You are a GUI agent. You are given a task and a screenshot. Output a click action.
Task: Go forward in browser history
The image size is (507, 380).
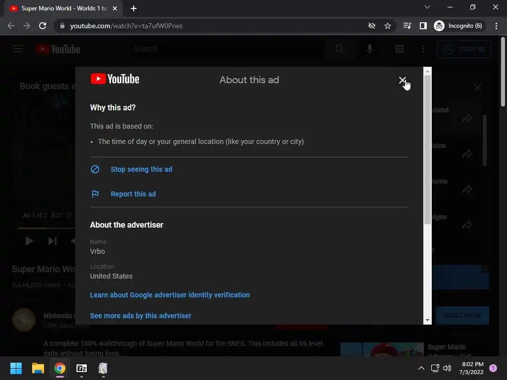(x=27, y=26)
